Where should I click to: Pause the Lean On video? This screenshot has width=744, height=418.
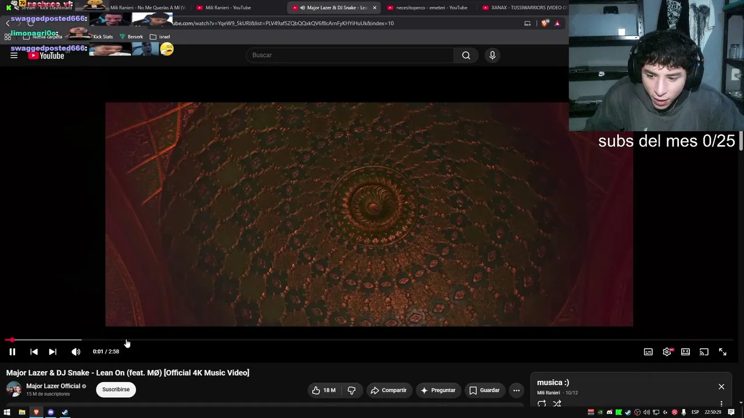[x=12, y=352]
